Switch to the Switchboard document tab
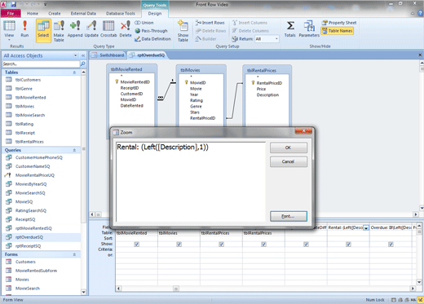424x304 pixels. (108, 55)
